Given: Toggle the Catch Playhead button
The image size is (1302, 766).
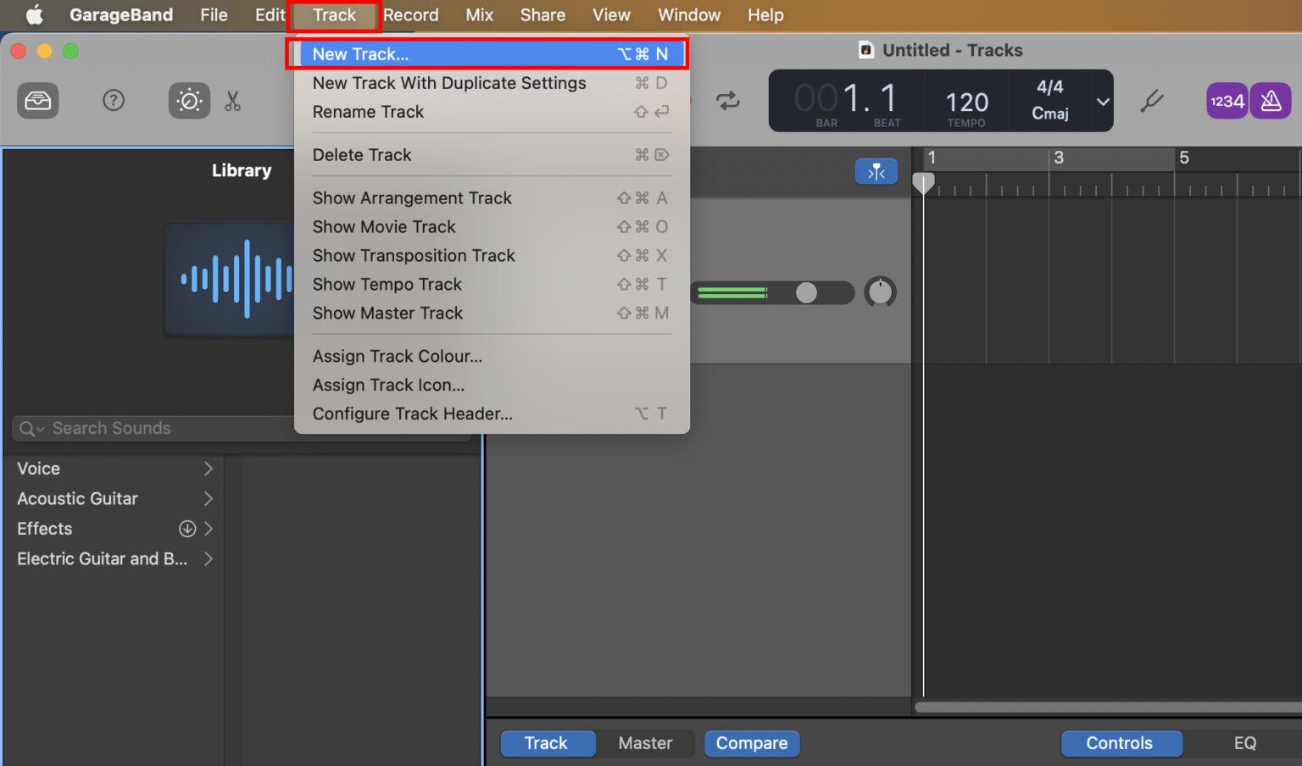Looking at the screenshot, I should pos(876,171).
